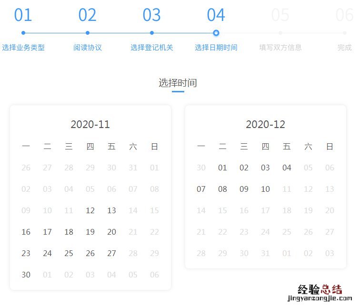
Task: Click the 2020-11 month title
Action: [x=90, y=124]
